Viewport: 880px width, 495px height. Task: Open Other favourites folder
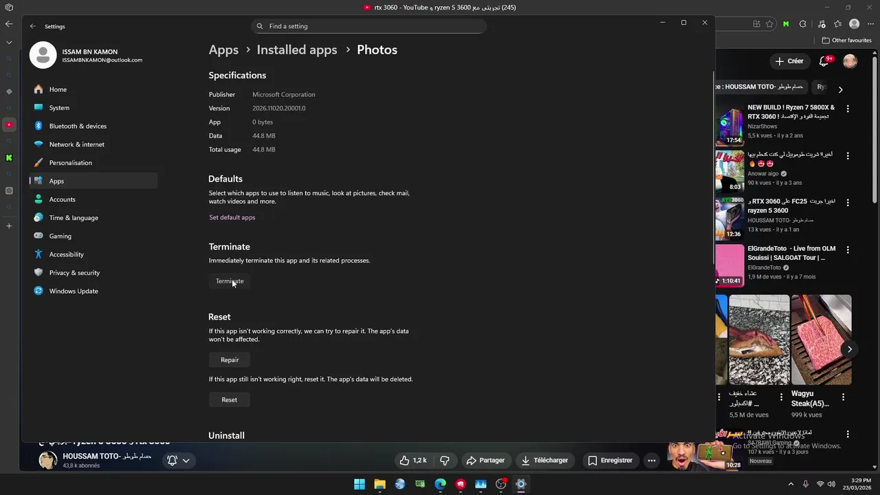click(847, 41)
